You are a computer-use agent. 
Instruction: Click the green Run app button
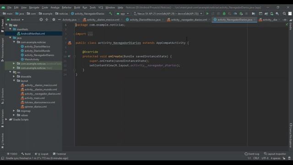207,14
